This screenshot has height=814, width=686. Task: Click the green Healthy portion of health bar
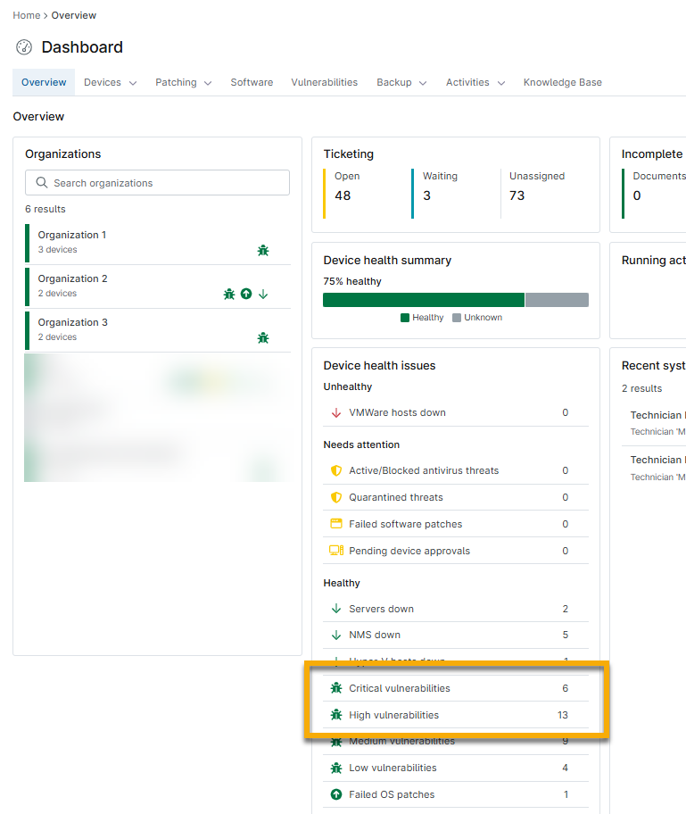(423, 300)
